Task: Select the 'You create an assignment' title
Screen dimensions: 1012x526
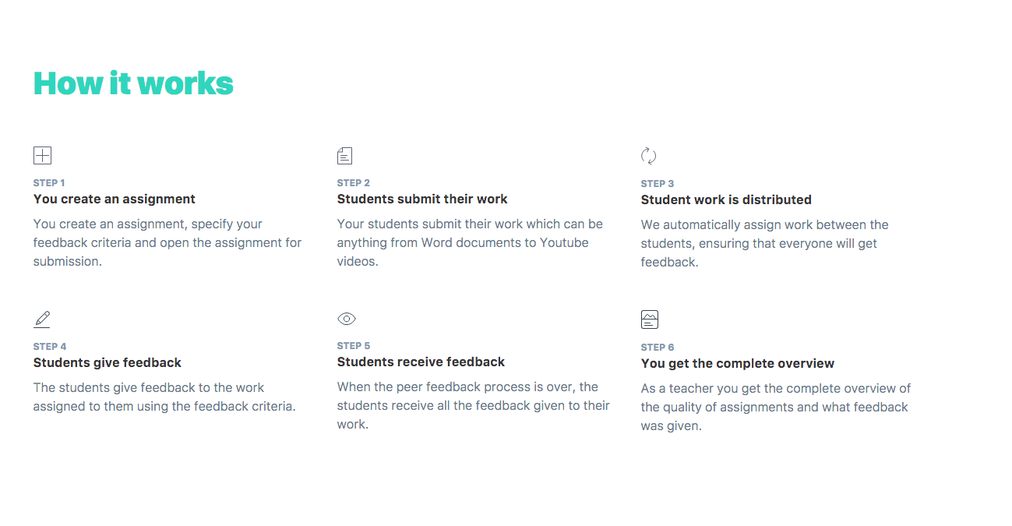Action: (115, 199)
